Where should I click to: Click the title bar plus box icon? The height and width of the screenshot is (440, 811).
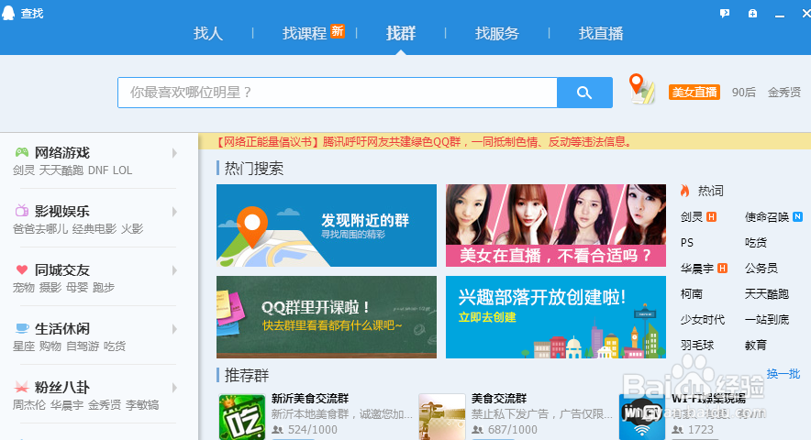click(752, 14)
